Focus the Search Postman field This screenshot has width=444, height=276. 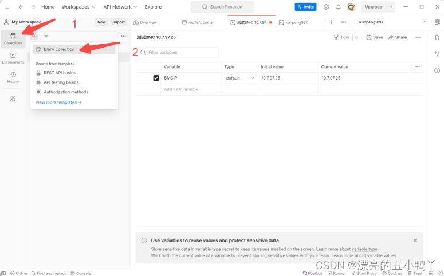click(x=222, y=7)
